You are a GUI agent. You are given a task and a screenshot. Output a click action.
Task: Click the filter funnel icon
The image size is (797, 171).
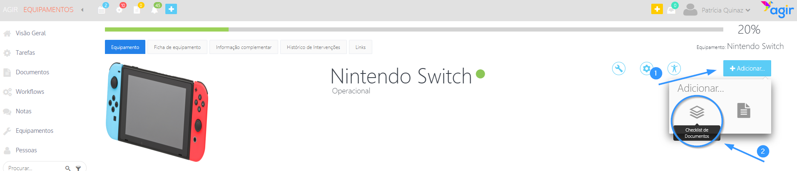point(78,168)
